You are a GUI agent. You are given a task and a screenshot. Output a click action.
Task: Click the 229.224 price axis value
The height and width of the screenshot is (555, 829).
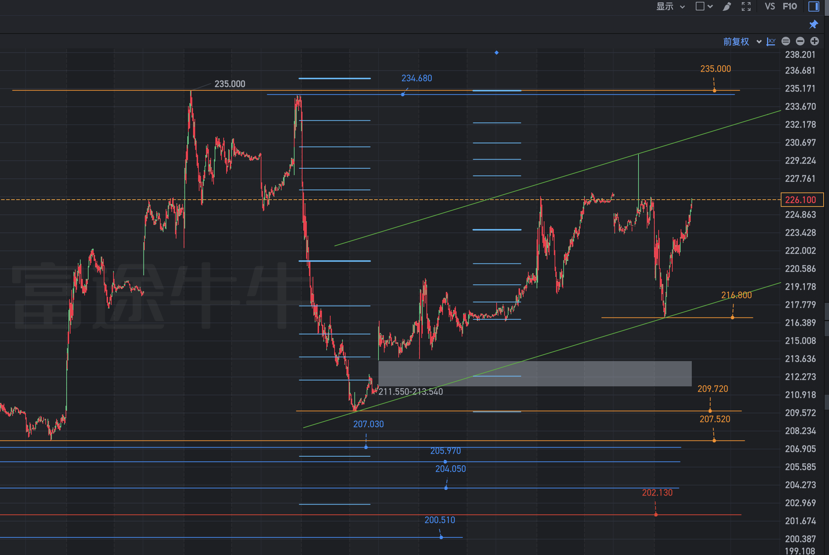(800, 161)
